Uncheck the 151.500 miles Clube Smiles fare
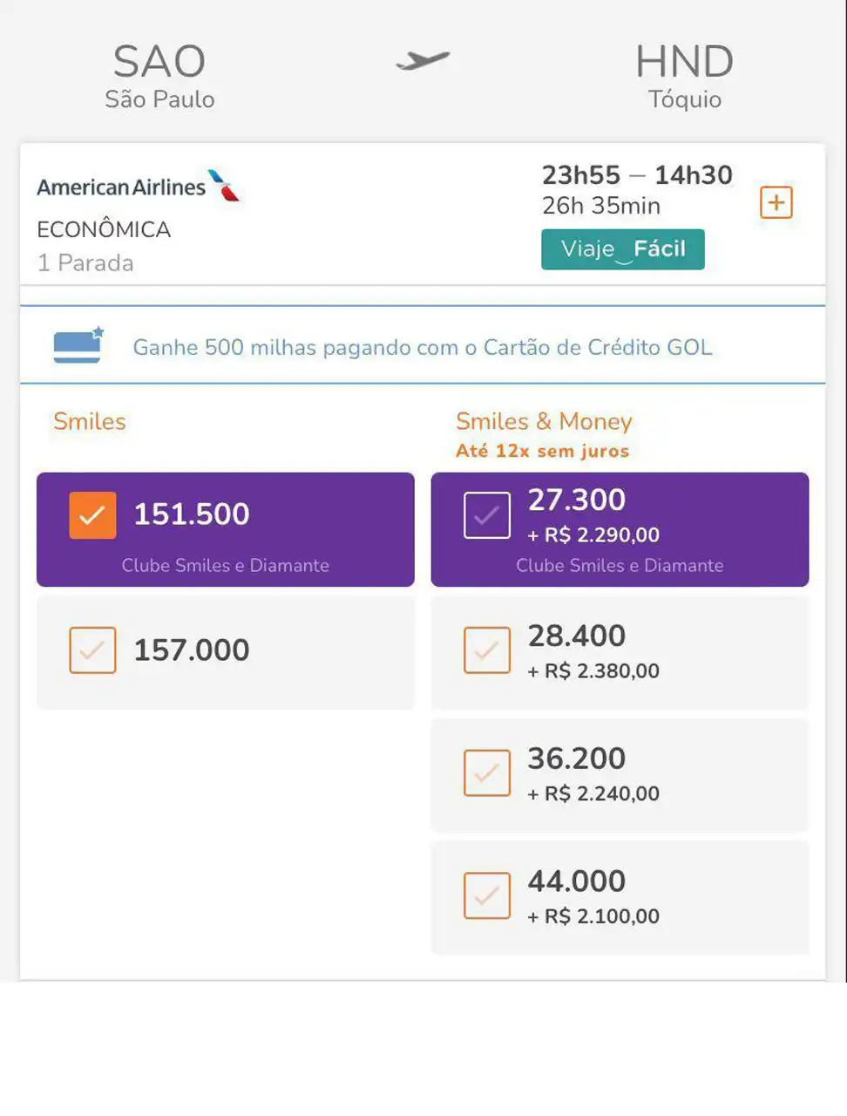 click(x=92, y=515)
